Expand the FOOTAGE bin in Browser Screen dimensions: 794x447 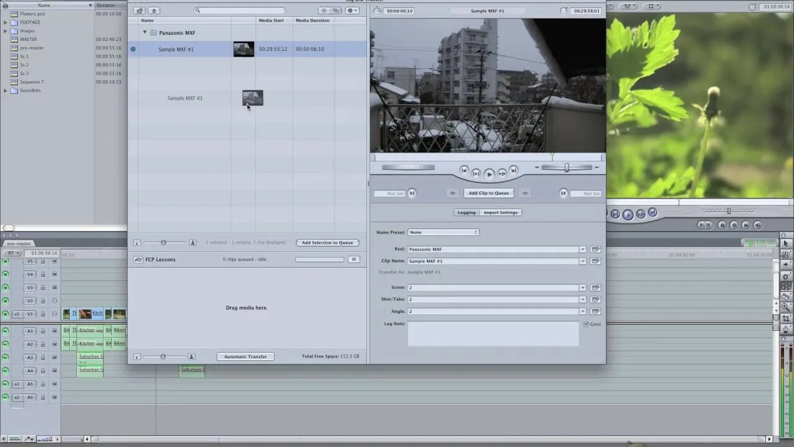click(x=6, y=22)
